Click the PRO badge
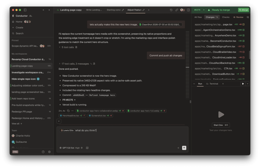 [x=15, y=152]
